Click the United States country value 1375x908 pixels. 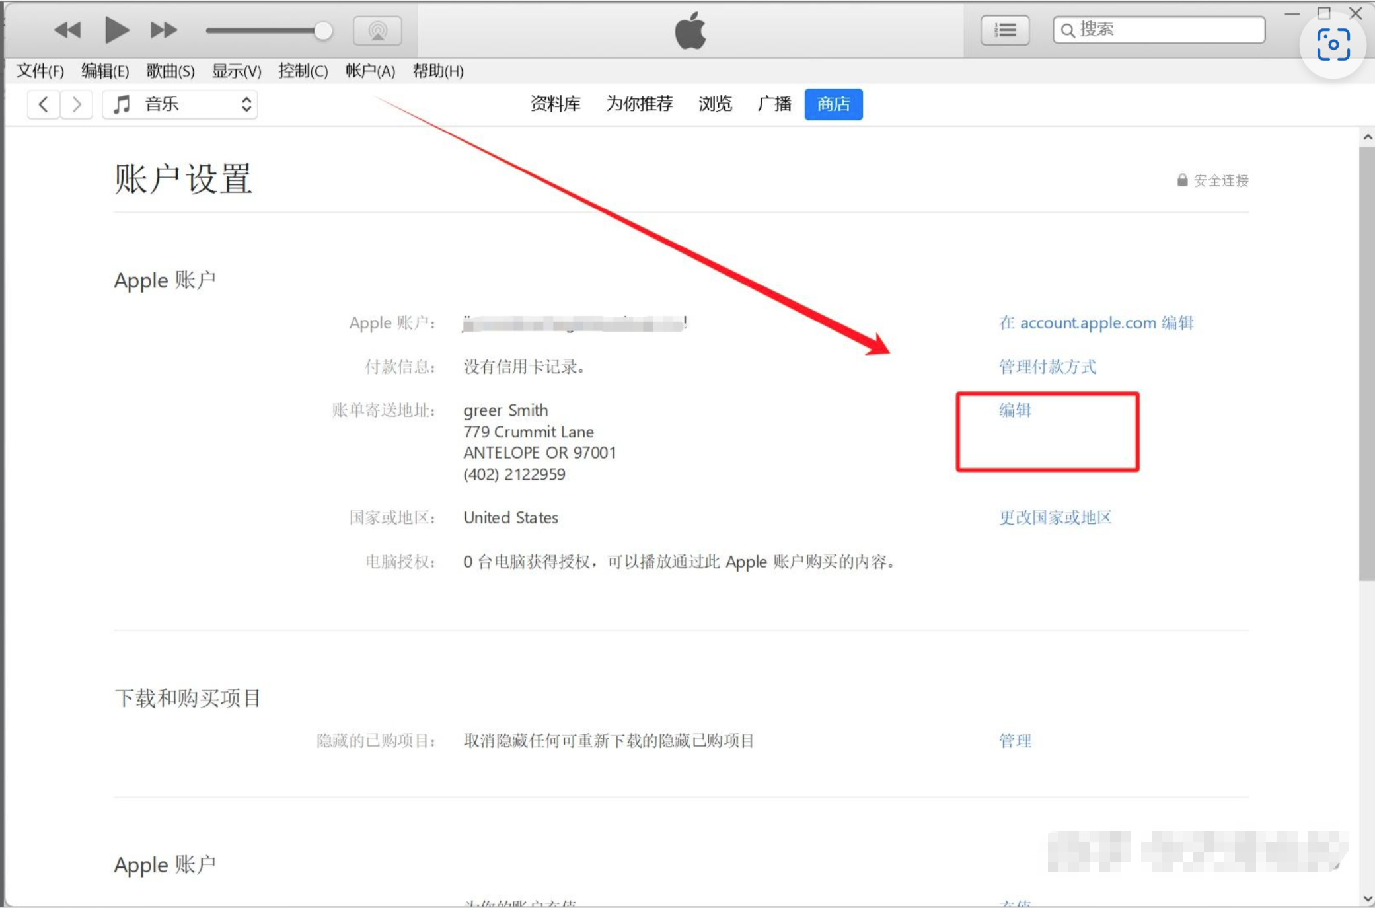pos(511,517)
